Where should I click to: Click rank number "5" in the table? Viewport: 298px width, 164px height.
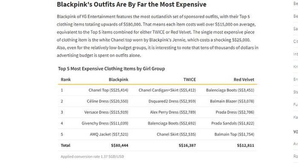pyautogui.click(x=62, y=134)
